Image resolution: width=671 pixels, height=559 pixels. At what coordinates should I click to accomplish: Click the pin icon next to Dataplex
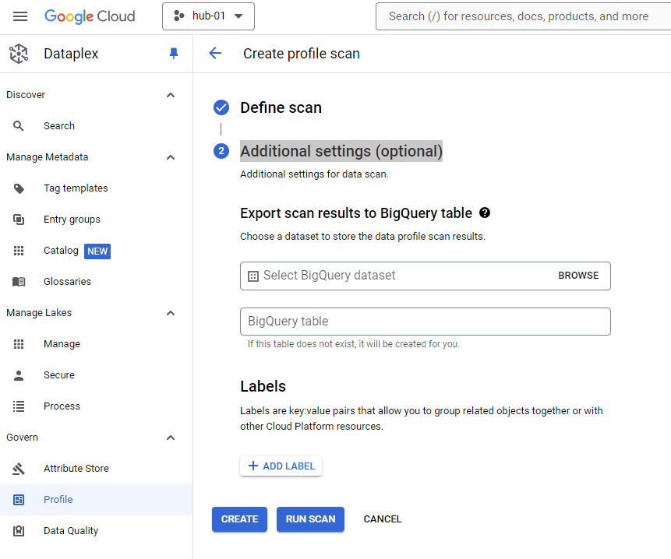tap(174, 54)
